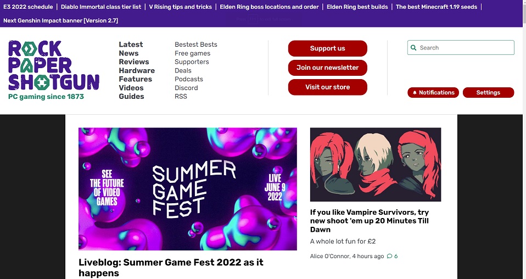526x279 pixels.
Task: Open the Videos navigation link
Action: pos(131,88)
